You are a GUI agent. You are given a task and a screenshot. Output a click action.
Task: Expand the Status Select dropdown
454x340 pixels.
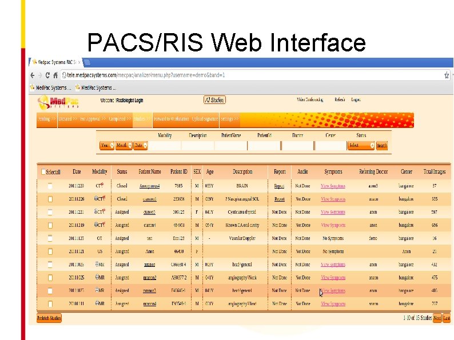click(361, 145)
